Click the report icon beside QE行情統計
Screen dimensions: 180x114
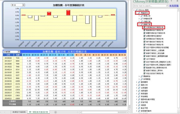click(144, 59)
